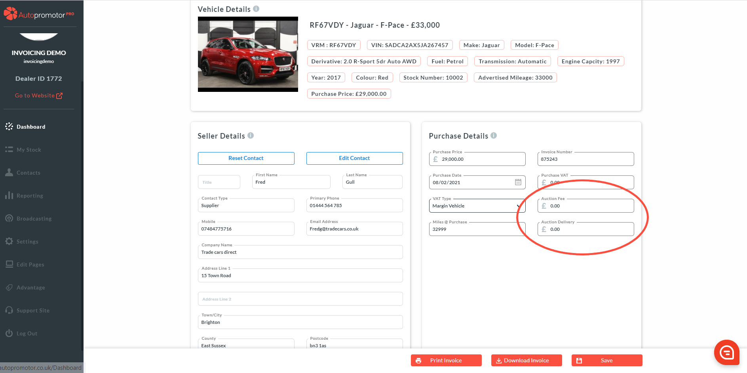
Task: Click the Print Invoice button
Action: pos(446,360)
